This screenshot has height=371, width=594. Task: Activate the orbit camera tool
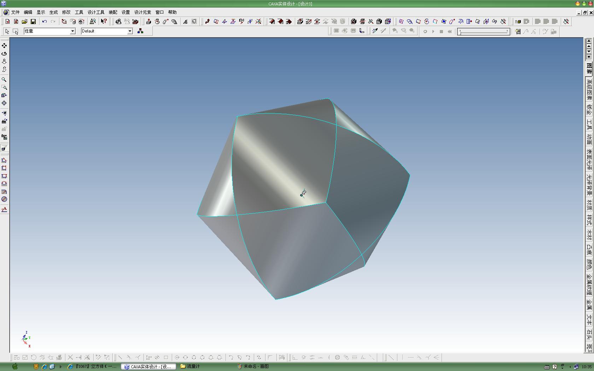coord(4,53)
